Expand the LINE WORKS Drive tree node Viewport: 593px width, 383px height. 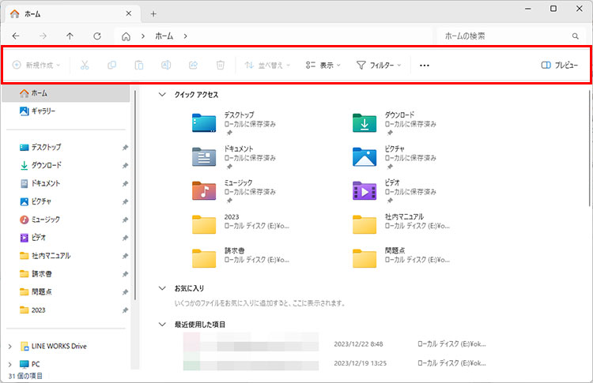pyautogui.click(x=9, y=346)
